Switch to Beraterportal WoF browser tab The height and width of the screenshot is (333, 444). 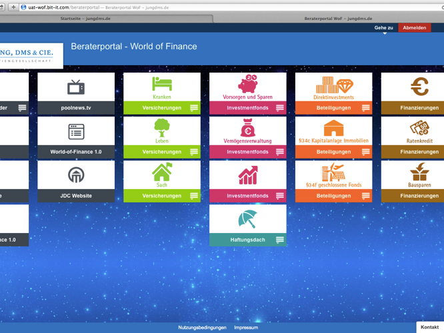(x=329, y=19)
